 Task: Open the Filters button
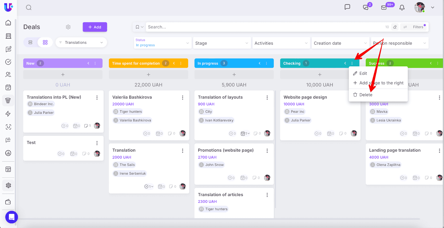pyautogui.click(x=415, y=27)
